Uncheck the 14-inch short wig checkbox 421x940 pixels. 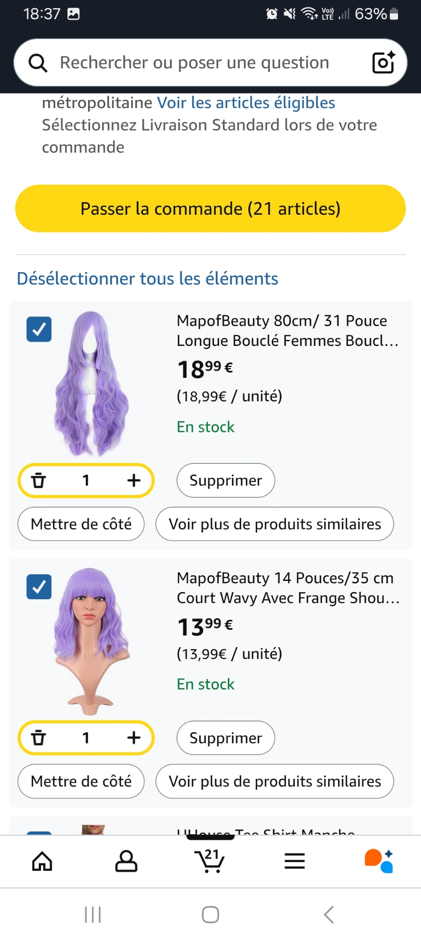point(39,587)
